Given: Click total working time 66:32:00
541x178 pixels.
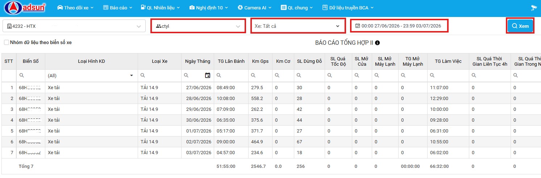Looking at the screenshot, I should coord(439,166).
